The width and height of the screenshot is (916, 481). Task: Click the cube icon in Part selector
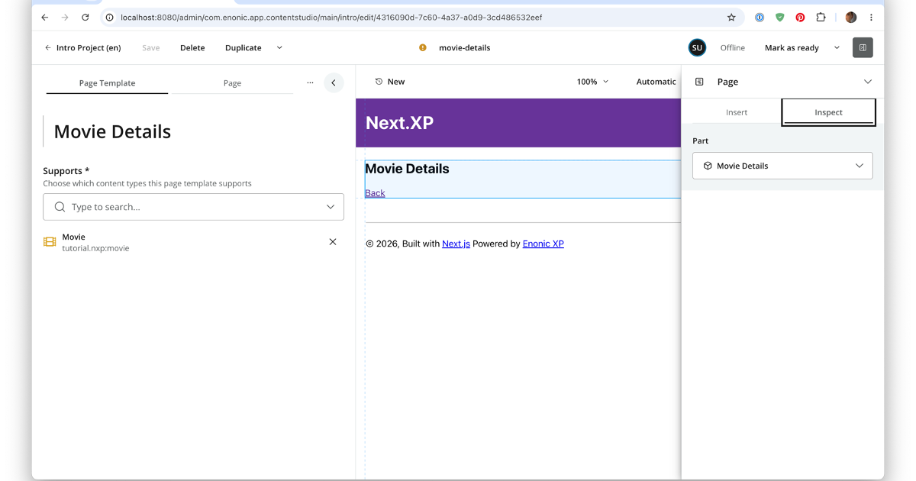708,166
